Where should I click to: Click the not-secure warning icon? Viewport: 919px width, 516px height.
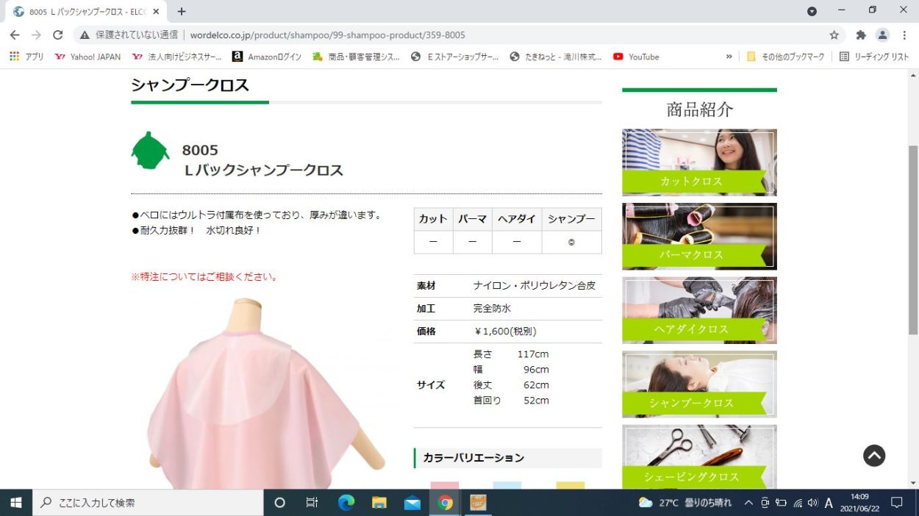85,35
